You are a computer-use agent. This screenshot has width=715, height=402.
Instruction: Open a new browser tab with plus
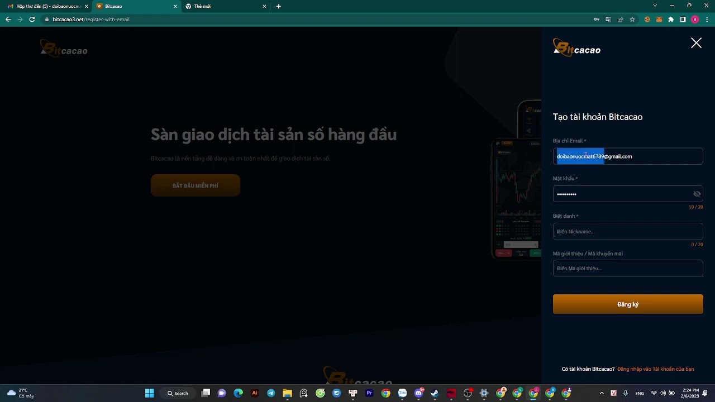coord(279,6)
